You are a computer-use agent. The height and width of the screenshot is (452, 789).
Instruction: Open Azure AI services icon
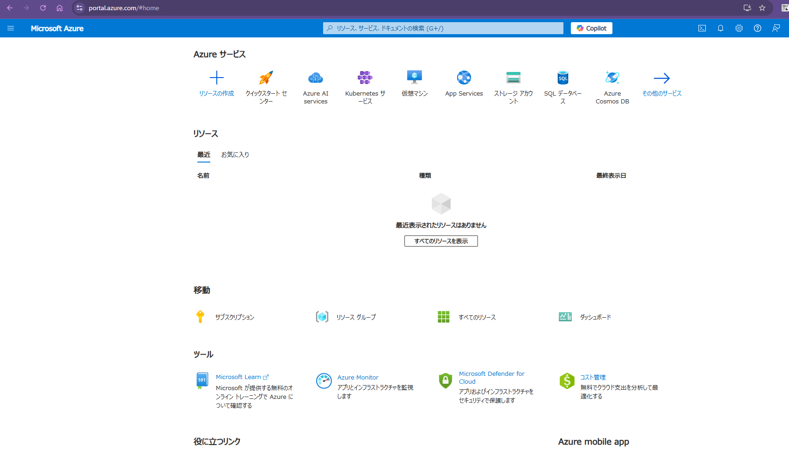point(316,78)
